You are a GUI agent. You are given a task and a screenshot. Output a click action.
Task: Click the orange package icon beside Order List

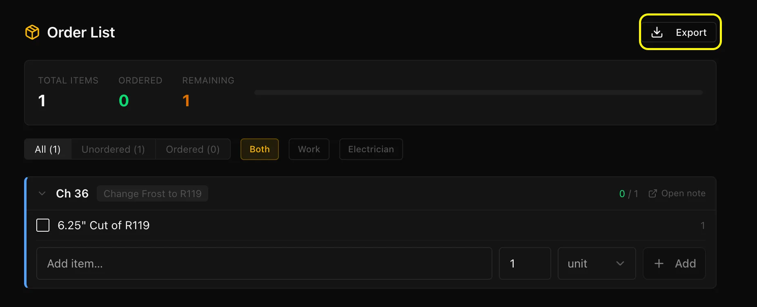(32, 32)
